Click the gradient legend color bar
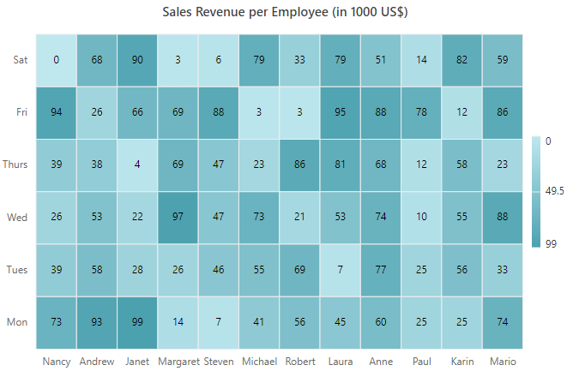Image resolution: width=567 pixels, height=383 pixels. (536, 192)
